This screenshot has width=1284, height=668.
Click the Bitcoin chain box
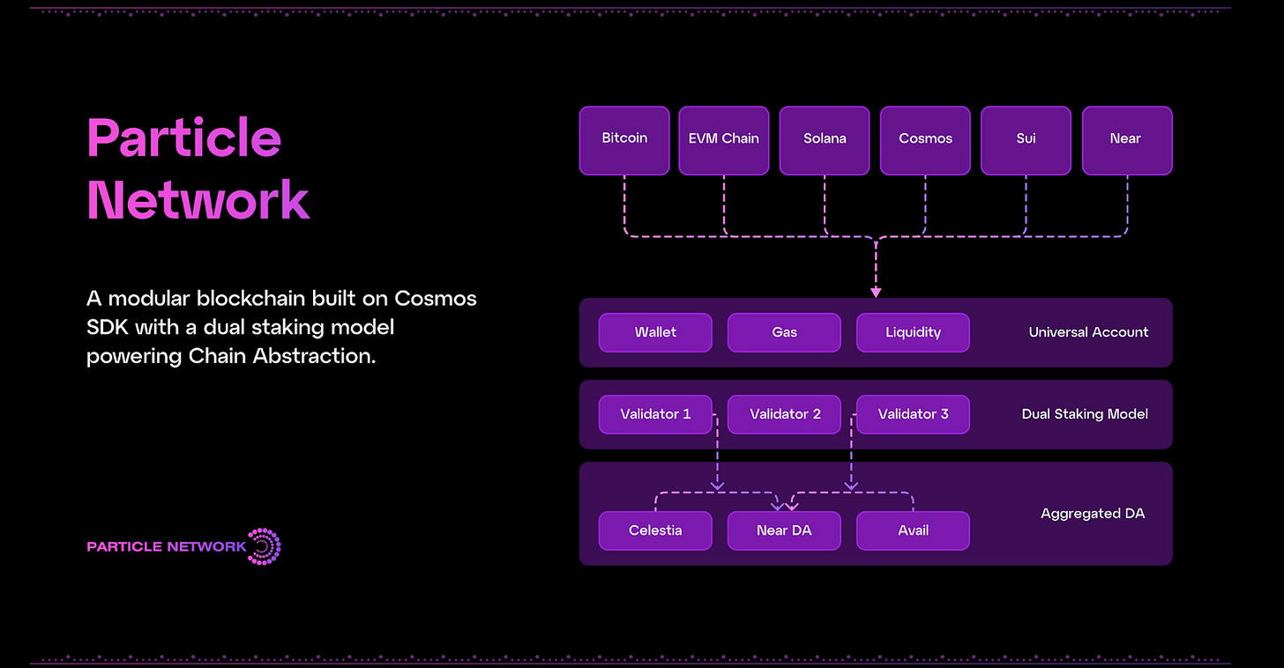point(624,140)
